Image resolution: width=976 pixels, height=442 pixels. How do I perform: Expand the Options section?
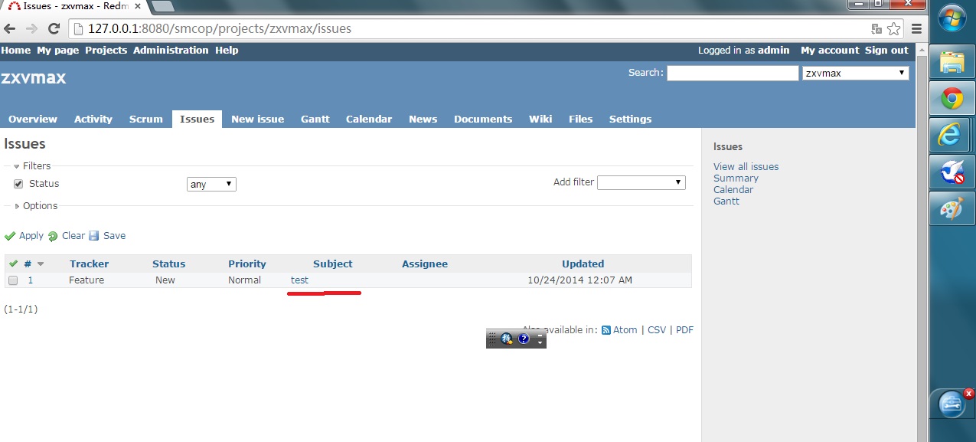36,205
